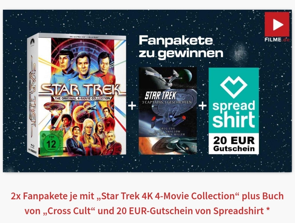Image resolution: width=295 pixels, height=223 pixels.
Task: Click the green FSK 12 rating badge
Action: pos(51,143)
